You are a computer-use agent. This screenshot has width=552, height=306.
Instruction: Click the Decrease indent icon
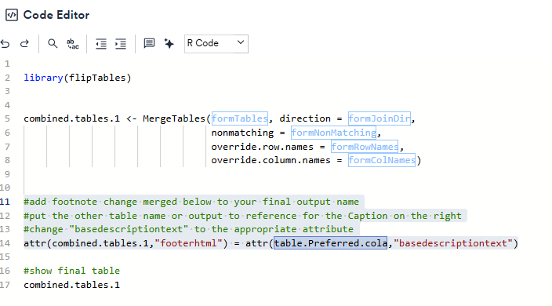(x=101, y=44)
